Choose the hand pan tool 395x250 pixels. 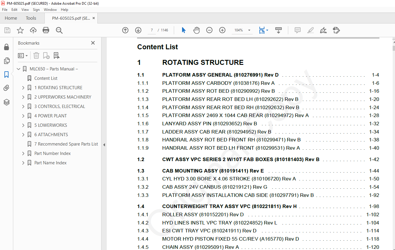(x=196, y=30)
